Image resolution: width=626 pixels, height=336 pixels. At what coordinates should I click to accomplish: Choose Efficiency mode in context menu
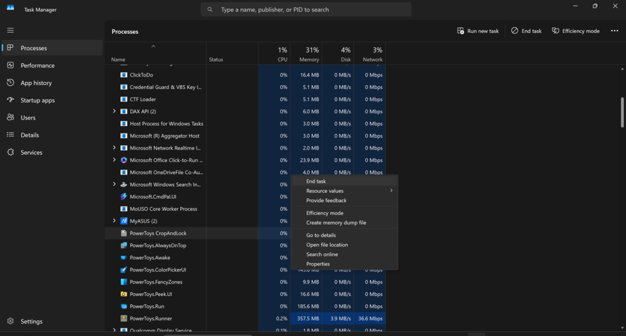[x=345, y=213]
